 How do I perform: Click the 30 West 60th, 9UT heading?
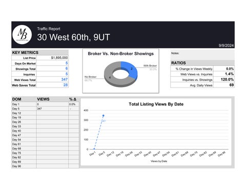[x=73, y=37]
